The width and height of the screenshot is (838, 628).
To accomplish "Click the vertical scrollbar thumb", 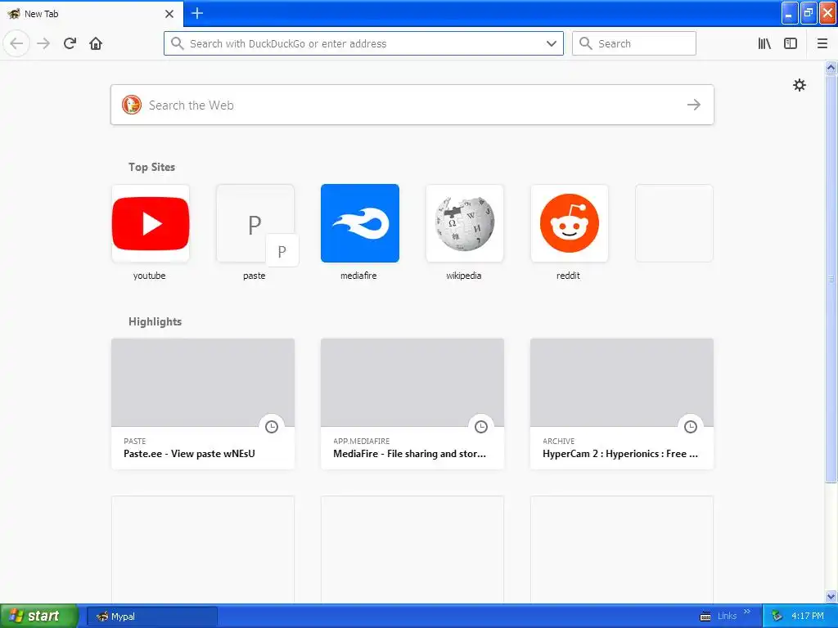I will click(831, 278).
